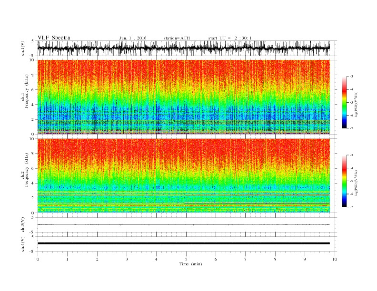Click the thick ch.4 voltage trace

[x=184, y=243]
